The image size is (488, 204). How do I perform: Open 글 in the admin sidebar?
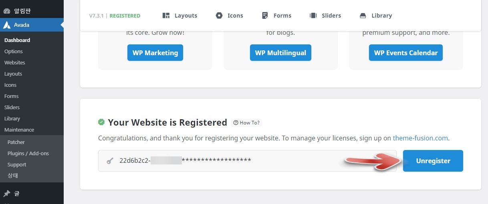tap(32, 194)
